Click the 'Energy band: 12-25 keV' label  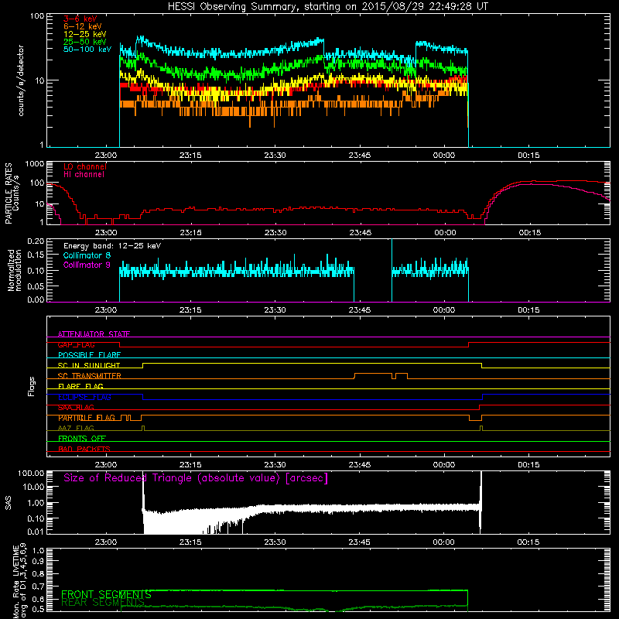112,246
